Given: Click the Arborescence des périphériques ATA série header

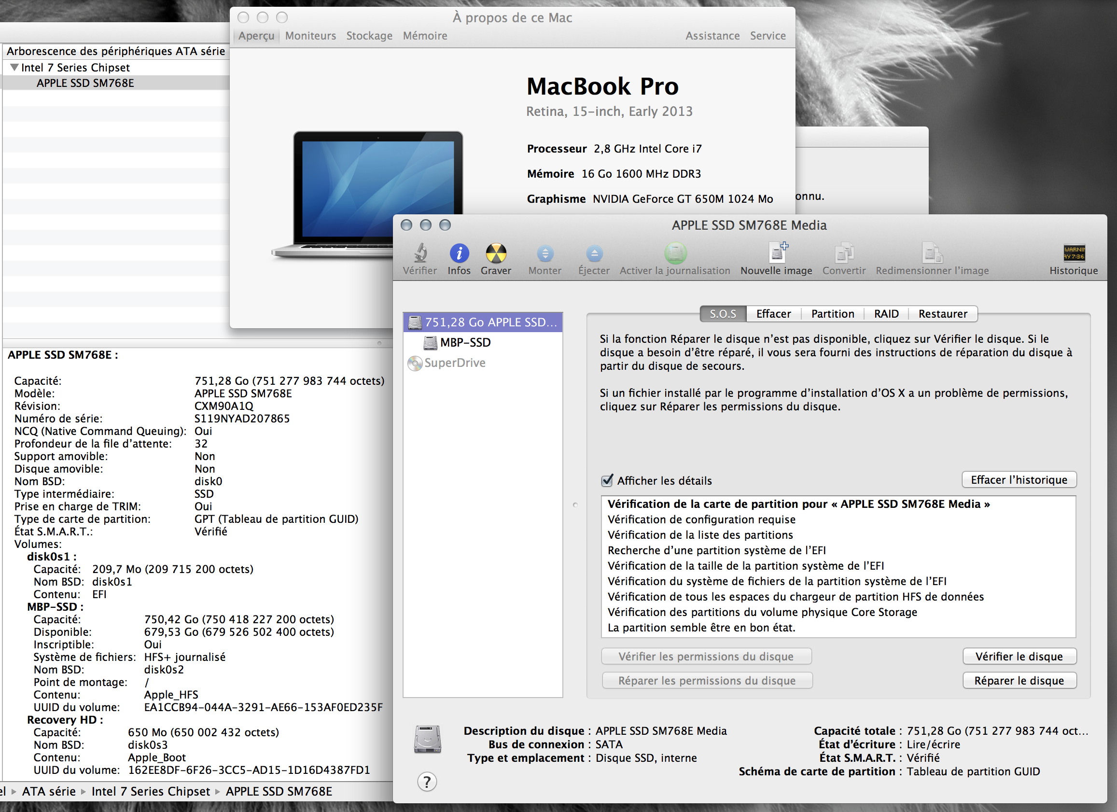Looking at the screenshot, I should pos(116,51).
